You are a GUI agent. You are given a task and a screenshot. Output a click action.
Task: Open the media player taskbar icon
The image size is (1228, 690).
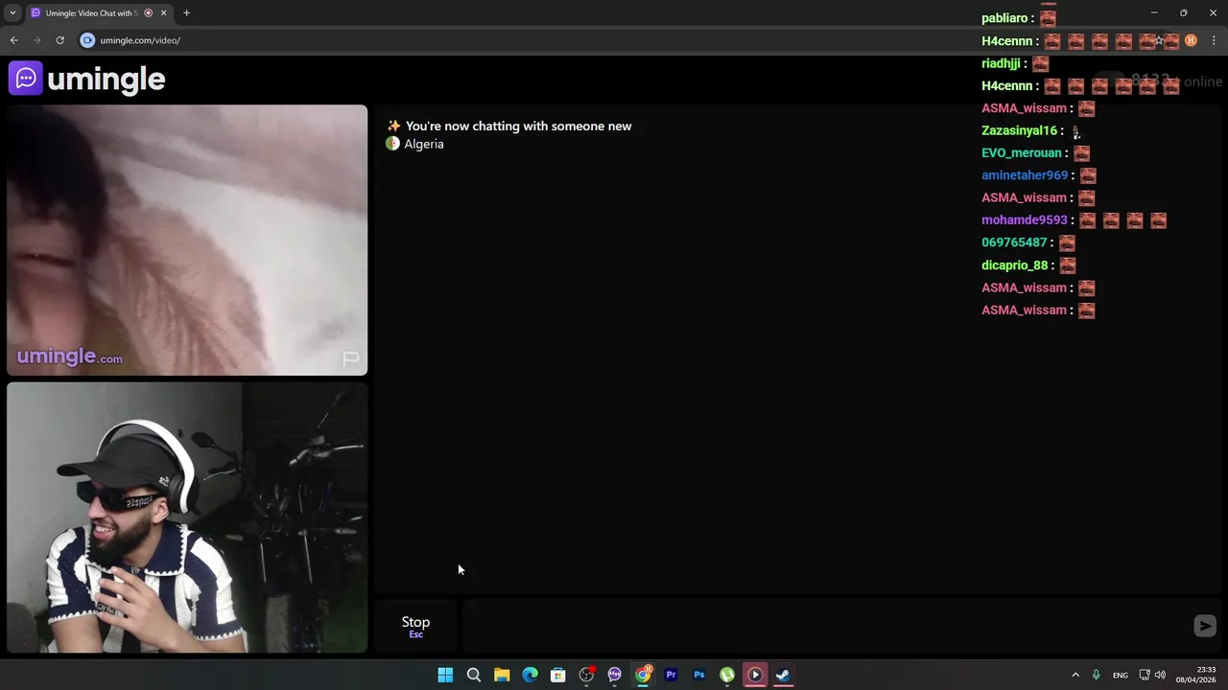point(755,675)
